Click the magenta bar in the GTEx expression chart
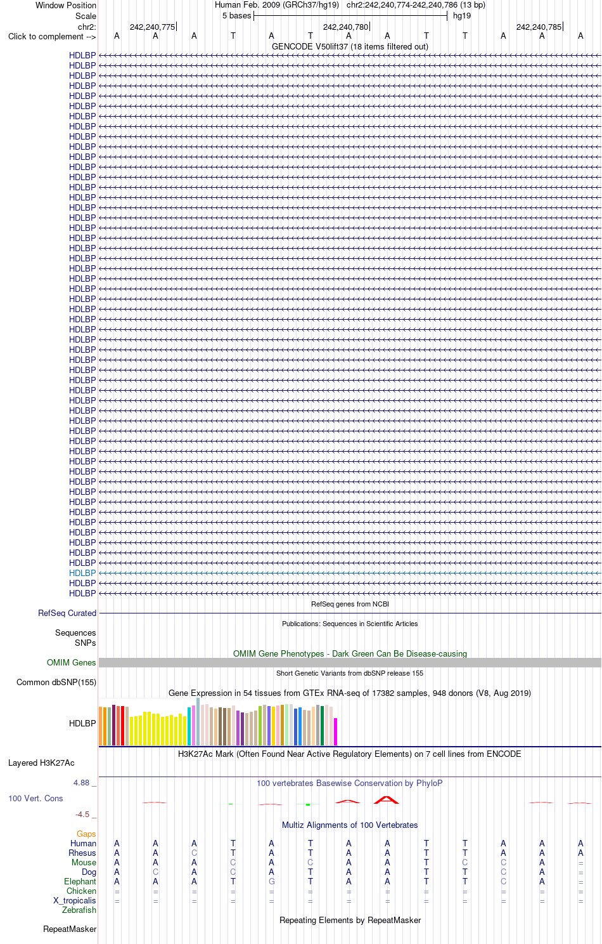 (335, 731)
